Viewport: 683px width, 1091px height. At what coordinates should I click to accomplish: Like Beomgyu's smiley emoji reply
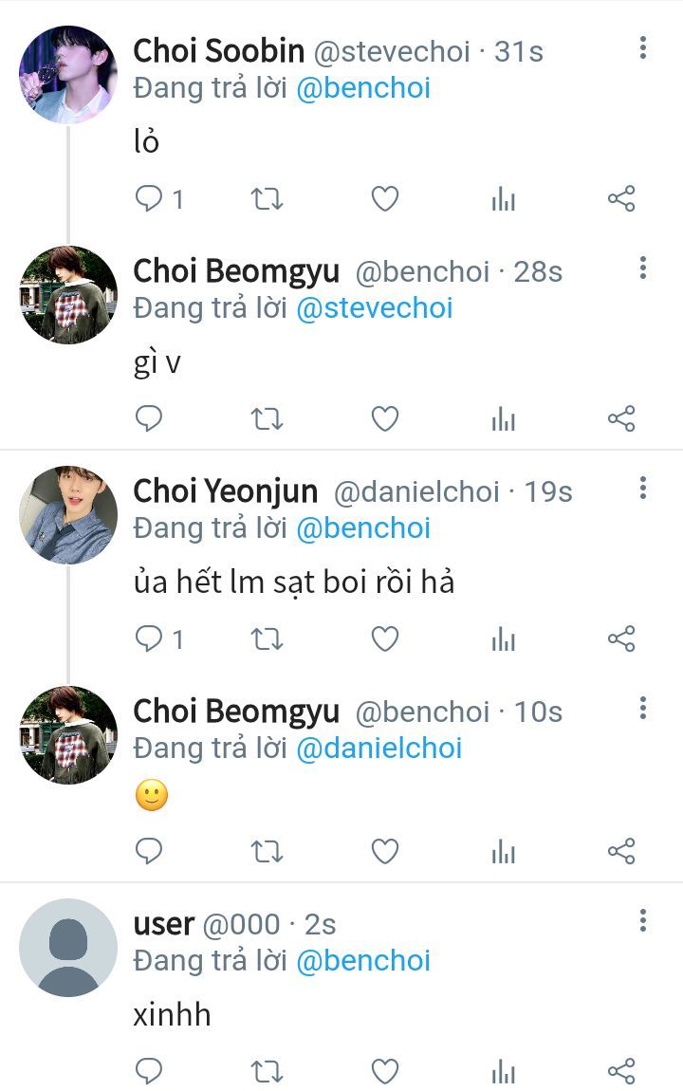pos(384,852)
